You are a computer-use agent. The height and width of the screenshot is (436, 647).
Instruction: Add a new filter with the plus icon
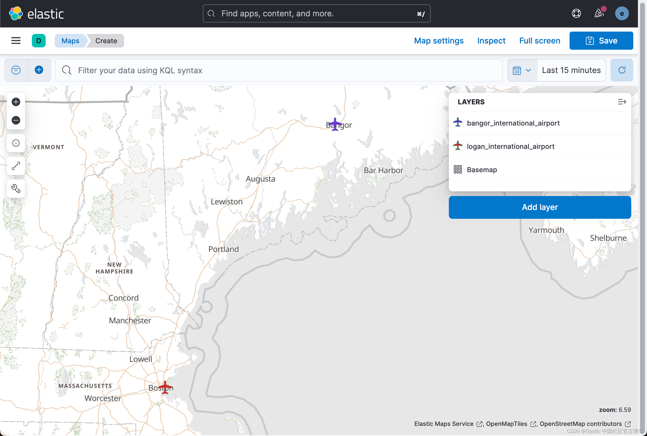[39, 70]
